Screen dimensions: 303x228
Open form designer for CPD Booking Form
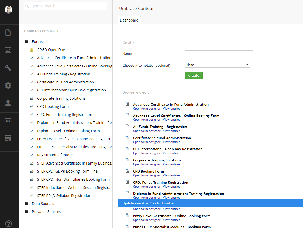click(x=147, y=175)
